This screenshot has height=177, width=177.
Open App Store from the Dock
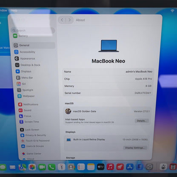pyautogui.click(x=130, y=167)
